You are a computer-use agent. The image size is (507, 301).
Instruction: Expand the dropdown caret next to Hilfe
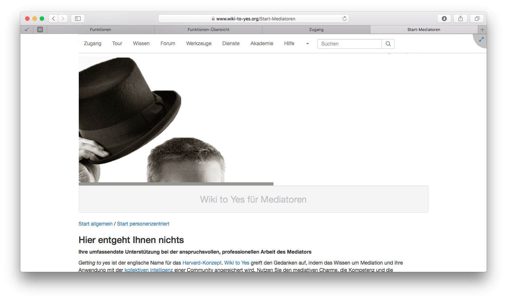(x=307, y=44)
